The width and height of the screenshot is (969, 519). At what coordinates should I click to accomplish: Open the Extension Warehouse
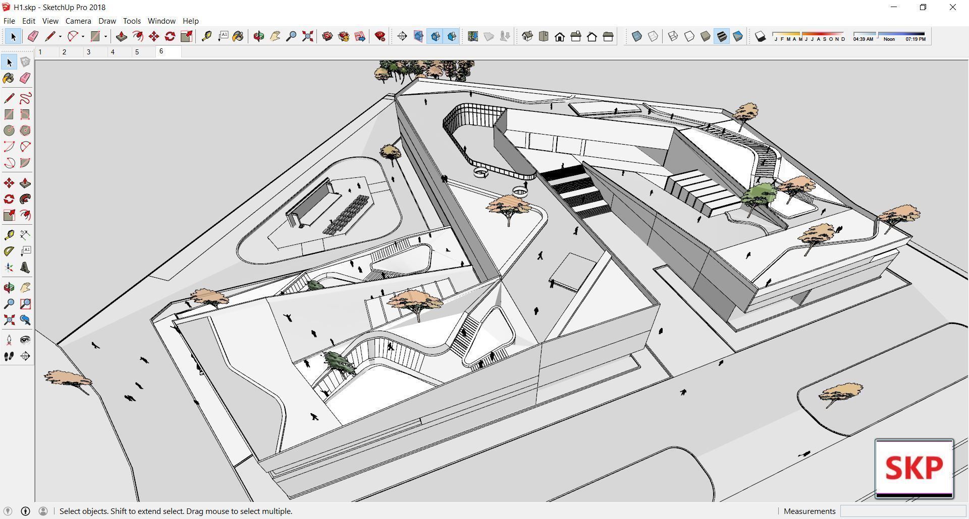pyautogui.click(x=344, y=36)
